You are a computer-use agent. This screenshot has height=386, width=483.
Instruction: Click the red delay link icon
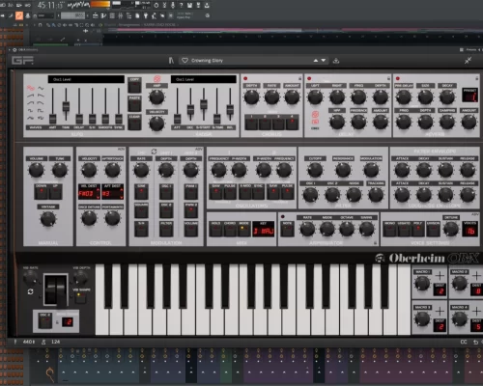tap(315, 114)
